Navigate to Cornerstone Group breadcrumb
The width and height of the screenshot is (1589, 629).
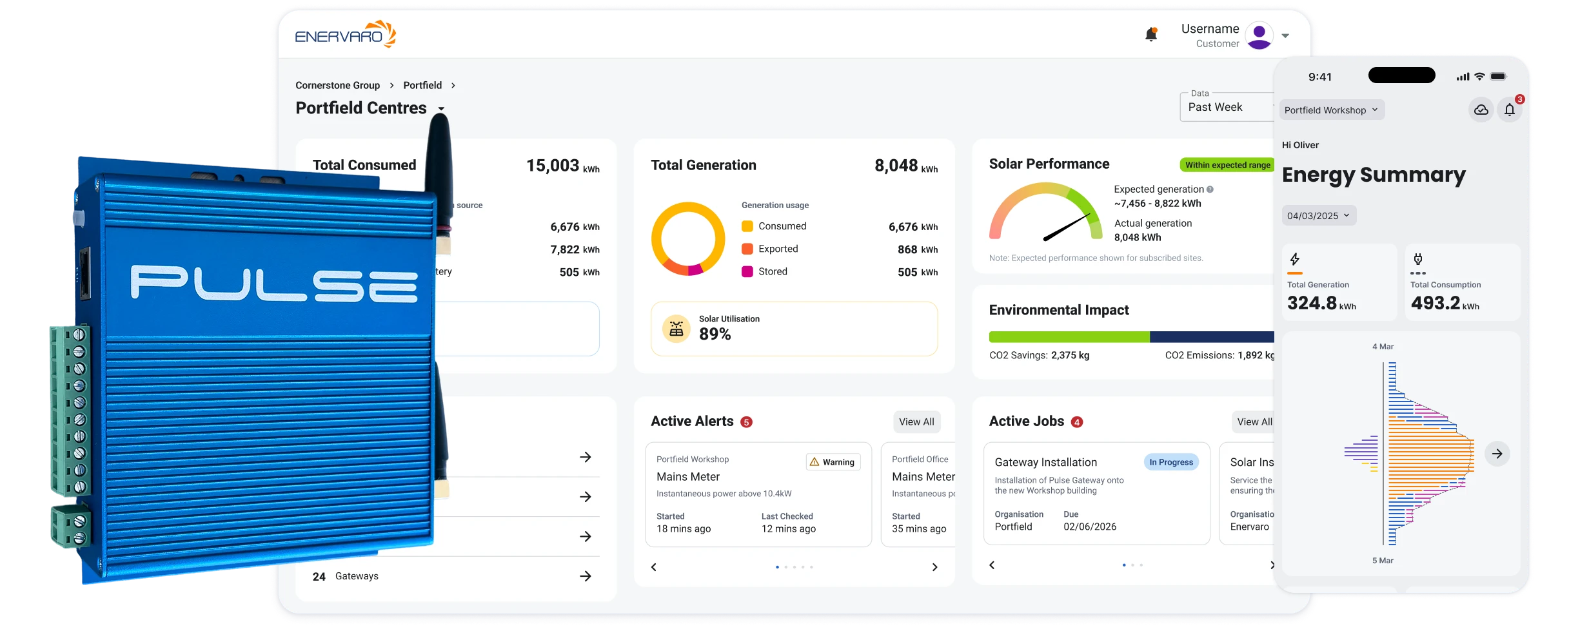[x=338, y=85]
